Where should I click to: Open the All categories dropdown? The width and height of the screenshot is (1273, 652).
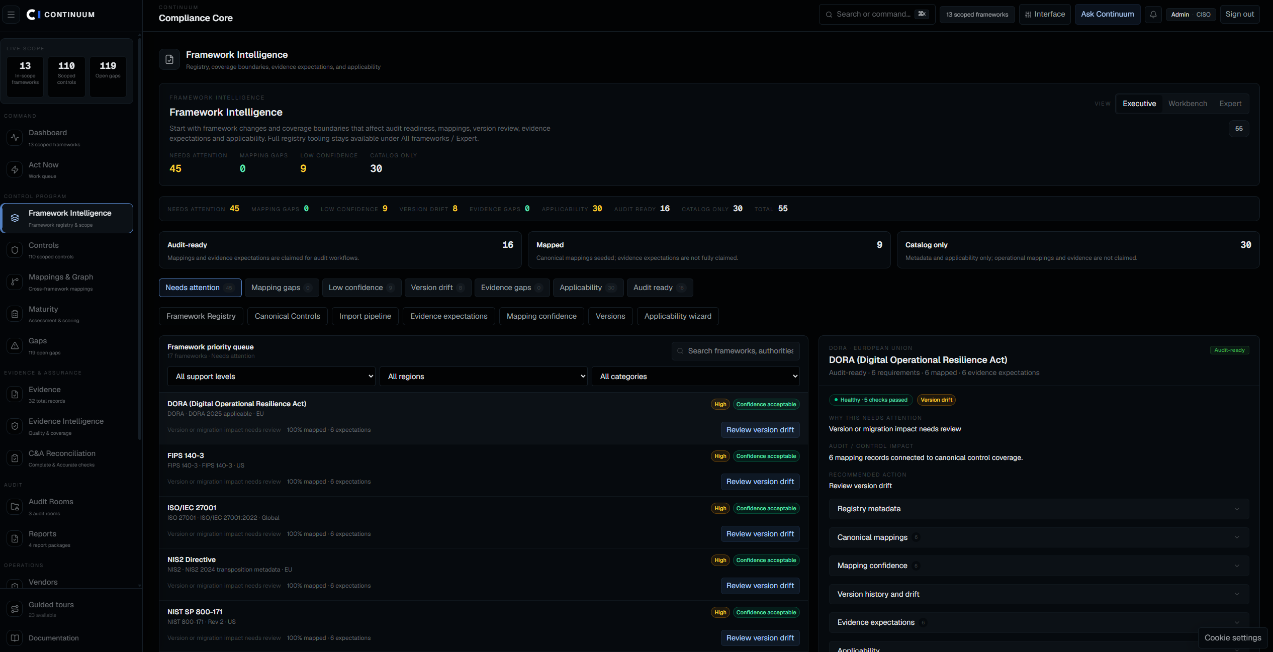tap(695, 377)
